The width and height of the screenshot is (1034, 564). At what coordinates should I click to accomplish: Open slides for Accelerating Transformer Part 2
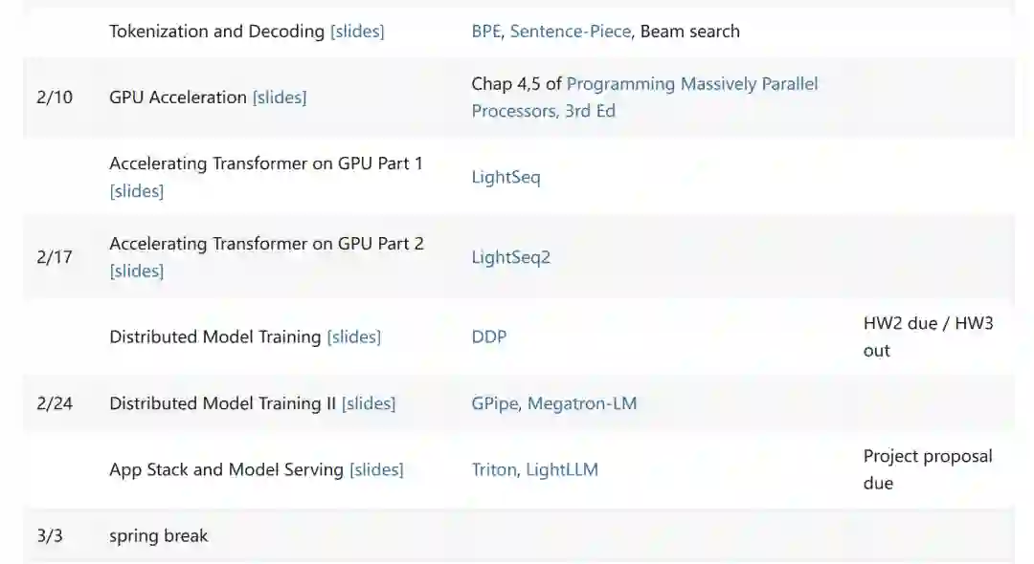137,271
